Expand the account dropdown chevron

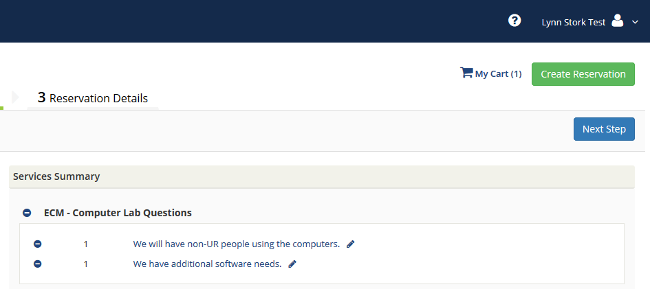tap(635, 22)
